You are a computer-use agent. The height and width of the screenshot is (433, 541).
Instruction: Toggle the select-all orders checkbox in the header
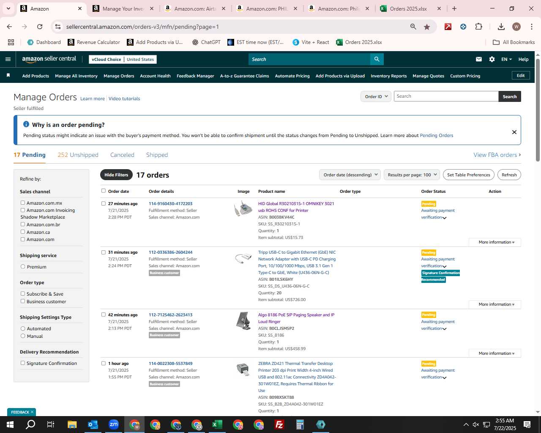pos(104,191)
